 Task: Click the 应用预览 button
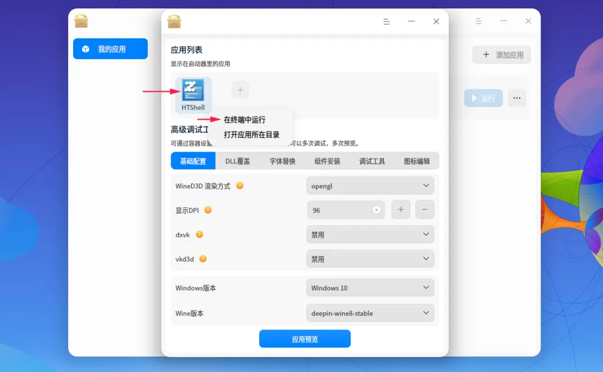pyautogui.click(x=305, y=339)
